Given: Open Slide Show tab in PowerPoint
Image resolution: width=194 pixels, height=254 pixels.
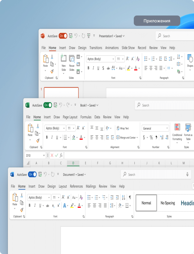Looking at the screenshot, I should [128, 48].
